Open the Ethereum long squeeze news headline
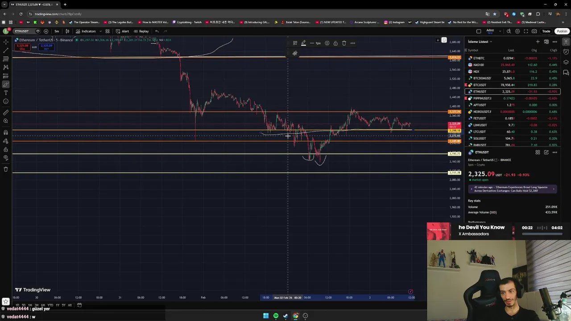The height and width of the screenshot is (321, 571). pyautogui.click(x=512, y=189)
